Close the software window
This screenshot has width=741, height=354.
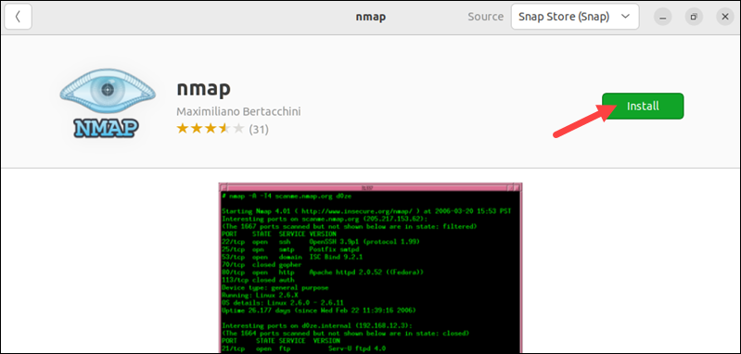725,17
